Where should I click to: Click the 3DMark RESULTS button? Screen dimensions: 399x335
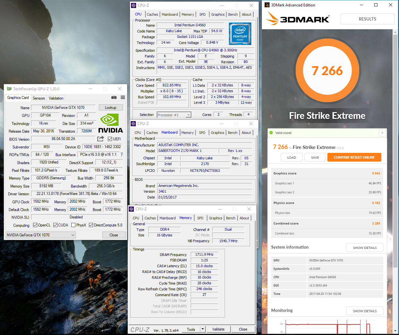coord(367,19)
